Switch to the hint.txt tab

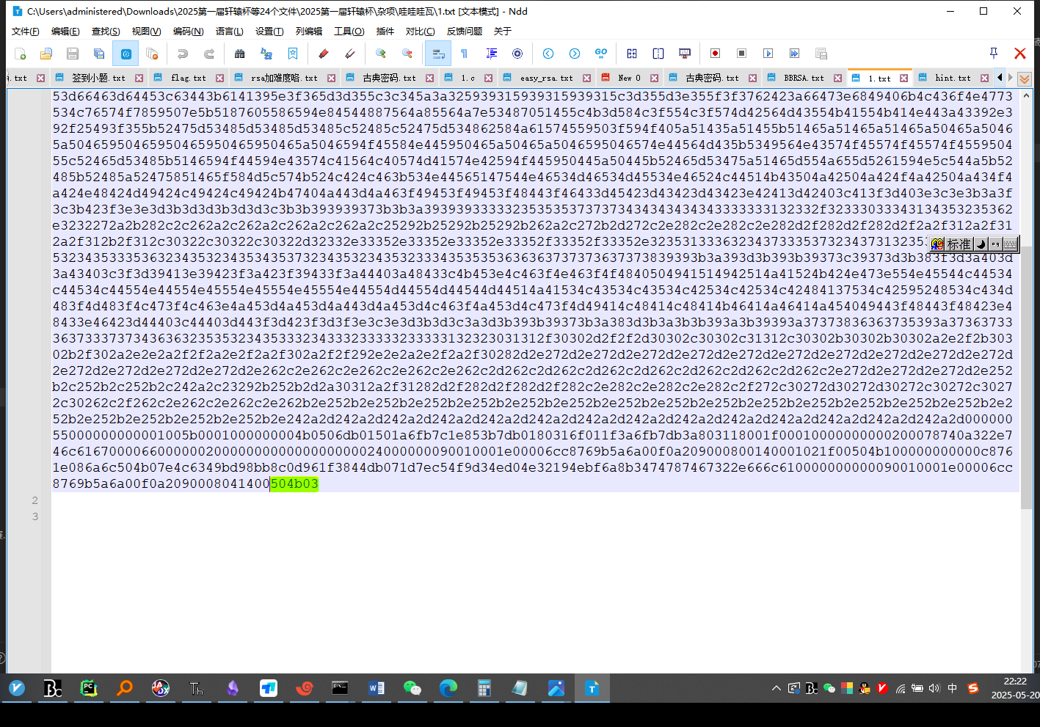(x=952, y=78)
